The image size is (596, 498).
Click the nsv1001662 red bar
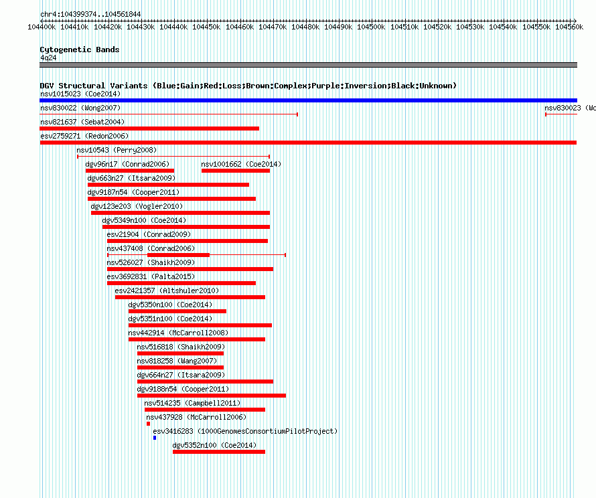(x=236, y=171)
